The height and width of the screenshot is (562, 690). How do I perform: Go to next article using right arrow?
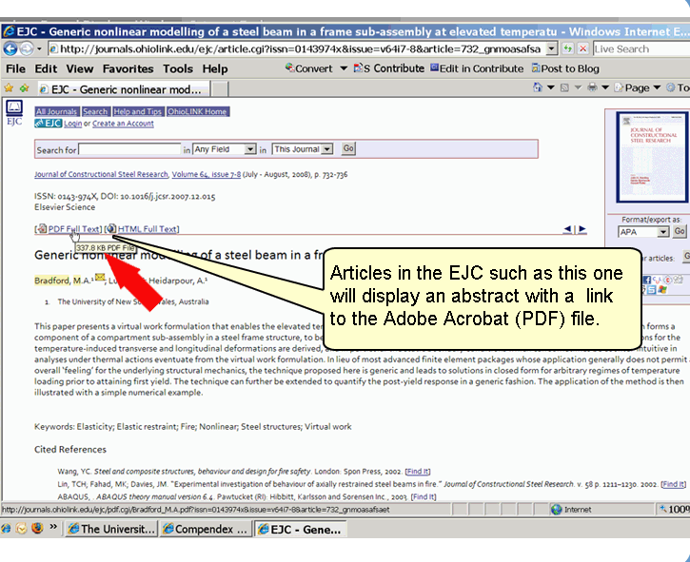[582, 229]
